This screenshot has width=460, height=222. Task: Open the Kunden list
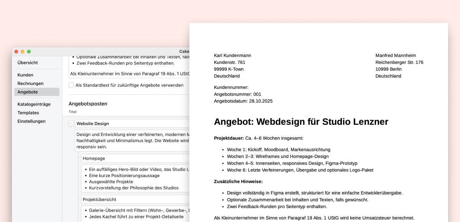pyautogui.click(x=25, y=75)
